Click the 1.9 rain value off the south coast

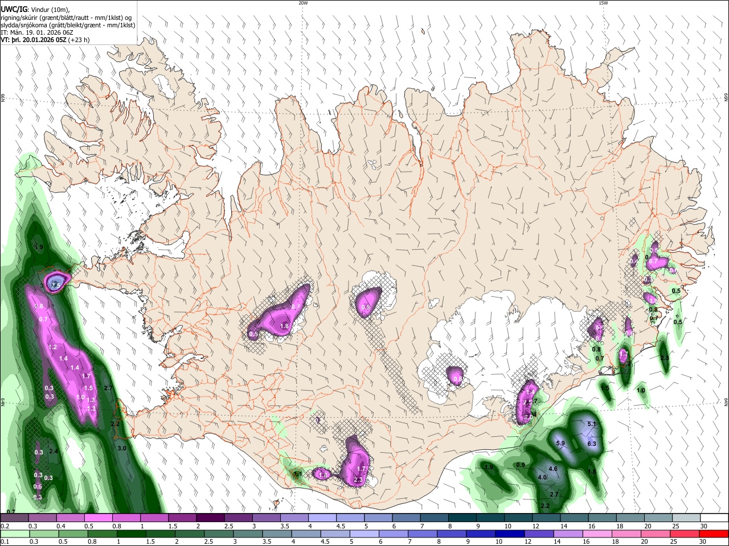pos(488,467)
